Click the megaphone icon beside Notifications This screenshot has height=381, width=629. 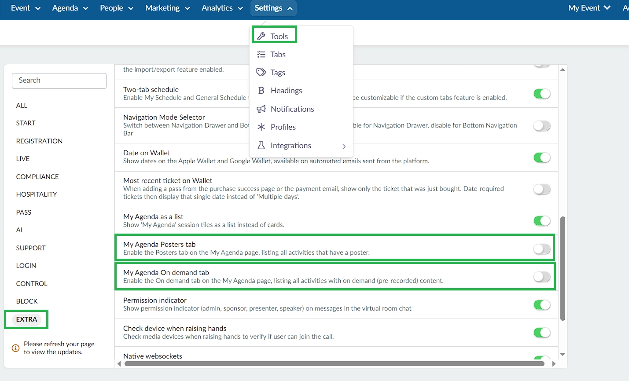click(261, 109)
